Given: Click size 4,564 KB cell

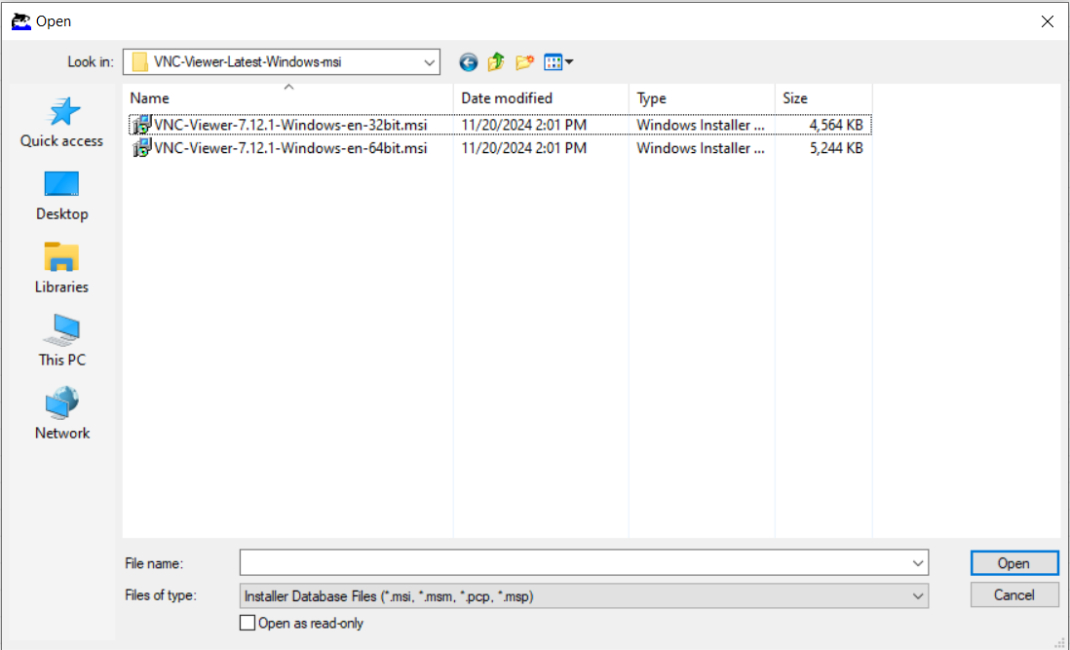Looking at the screenshot, I should coord(836,125).
